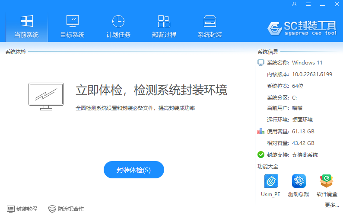343x216 pixels.
Task: Click the green checkmark beside 封装支持
Action: (261, 155)
